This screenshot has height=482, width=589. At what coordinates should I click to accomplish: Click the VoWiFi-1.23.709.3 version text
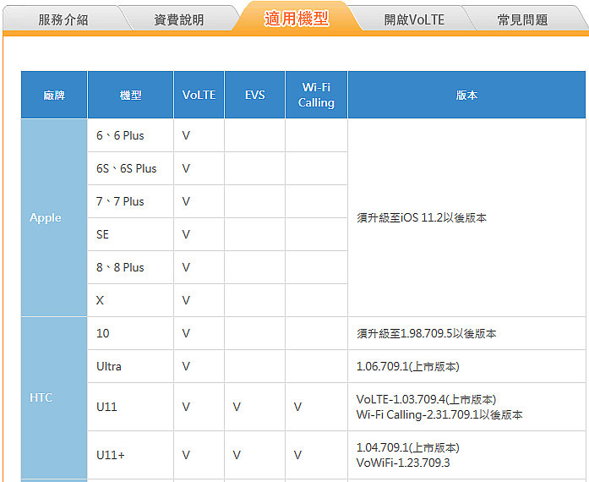[403, 463]
